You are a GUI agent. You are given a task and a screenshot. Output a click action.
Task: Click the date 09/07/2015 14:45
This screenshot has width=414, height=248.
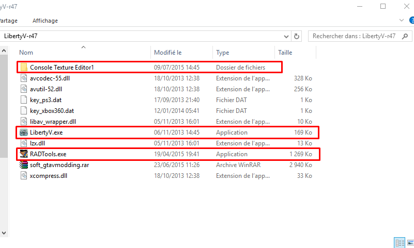pos(177,68)
